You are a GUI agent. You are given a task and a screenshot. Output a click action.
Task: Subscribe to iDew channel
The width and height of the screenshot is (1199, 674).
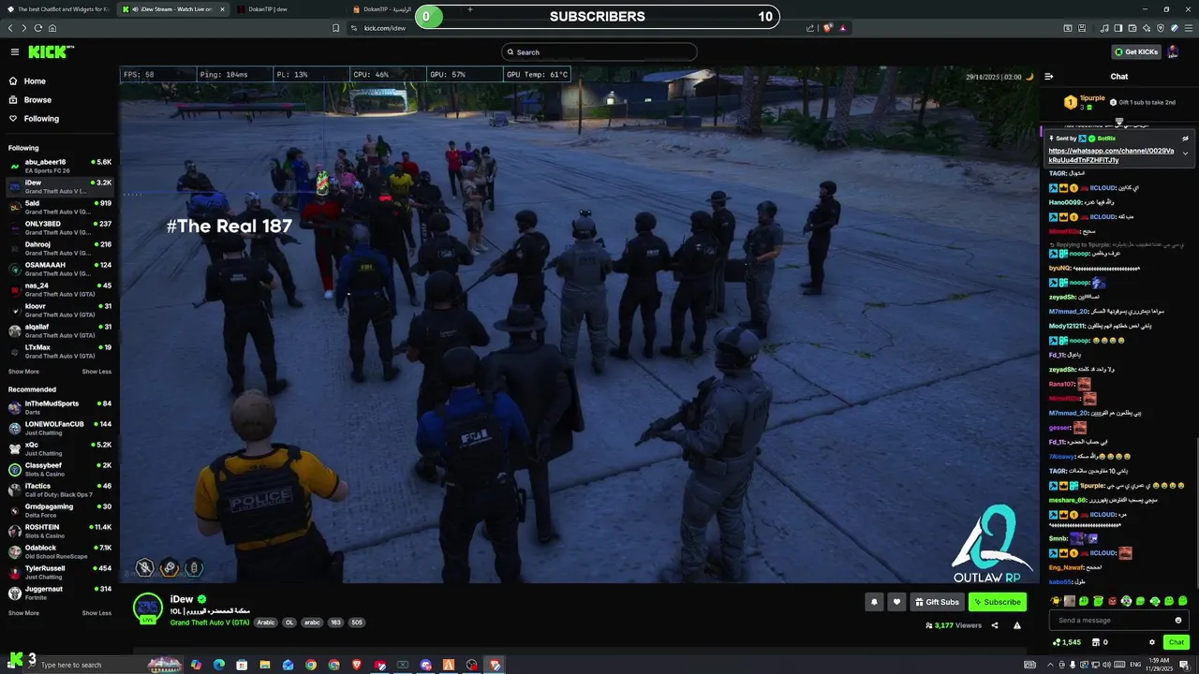[998, 602]
